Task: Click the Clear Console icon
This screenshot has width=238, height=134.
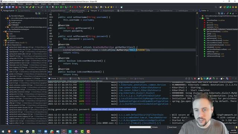Action: pos(199,79)
